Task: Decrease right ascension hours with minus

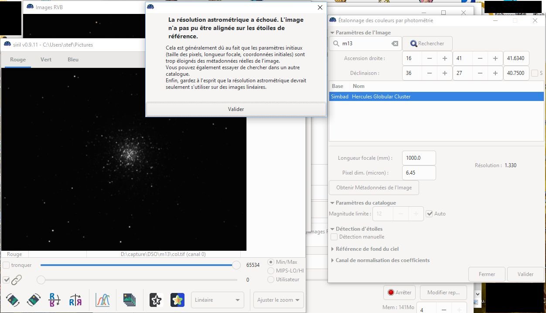Action: click(430, 58)
